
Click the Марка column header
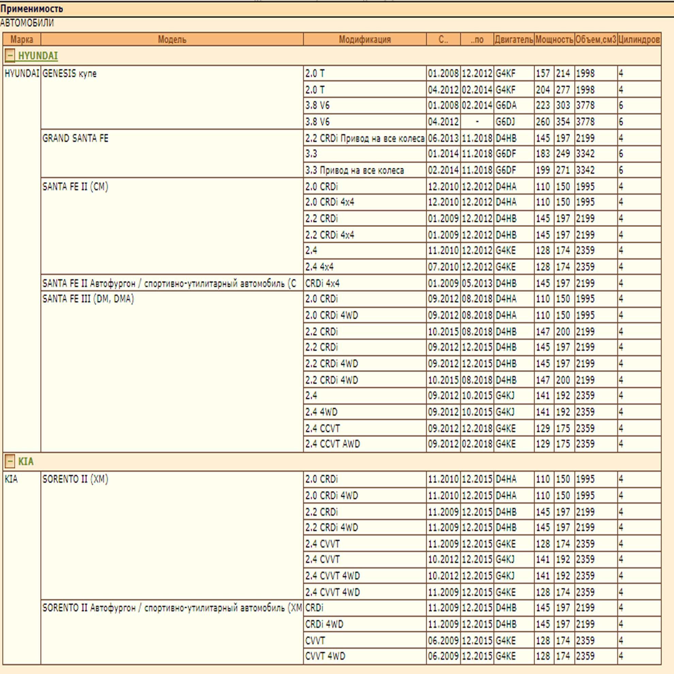tap(22, 39)
